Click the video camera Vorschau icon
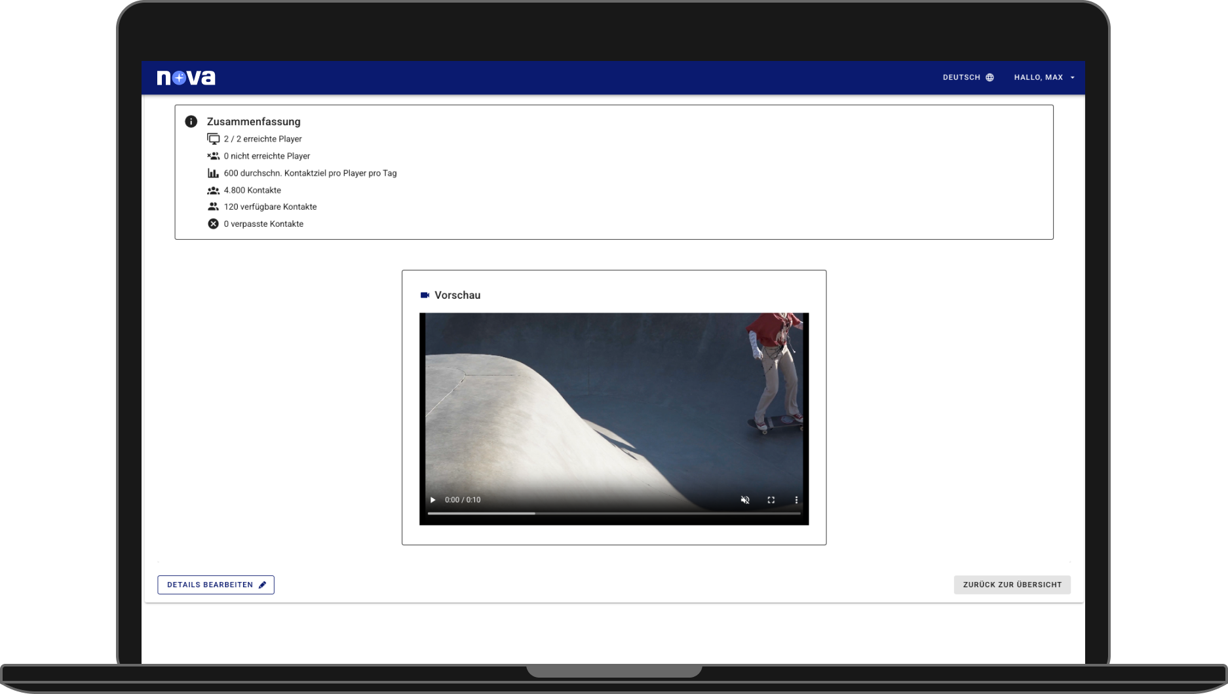 click(425, 295)
